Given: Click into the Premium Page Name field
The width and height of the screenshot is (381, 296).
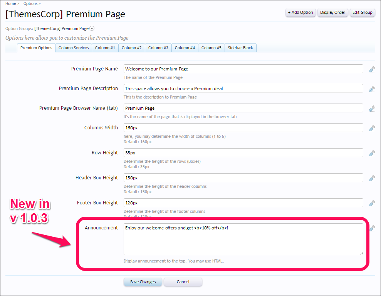Looking at the screenshot, I should coord(243,69).
